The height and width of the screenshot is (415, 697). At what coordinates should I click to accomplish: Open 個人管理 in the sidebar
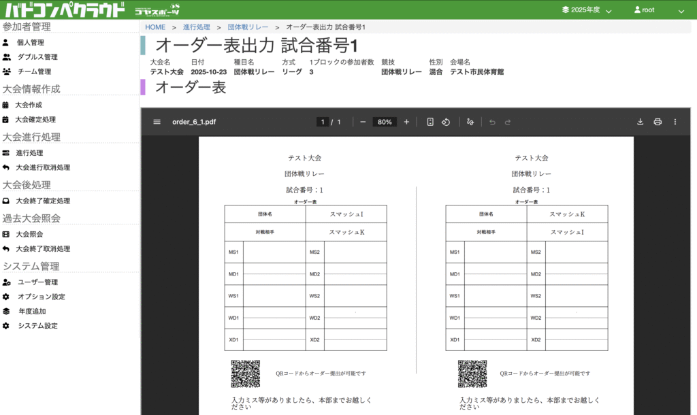click(31, 42)
